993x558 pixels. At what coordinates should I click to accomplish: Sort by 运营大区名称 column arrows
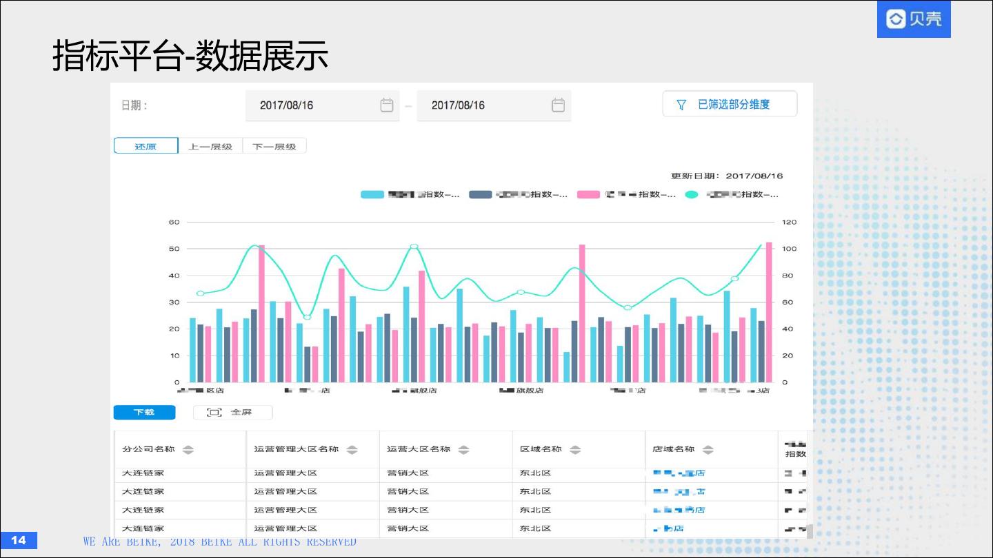463,450
